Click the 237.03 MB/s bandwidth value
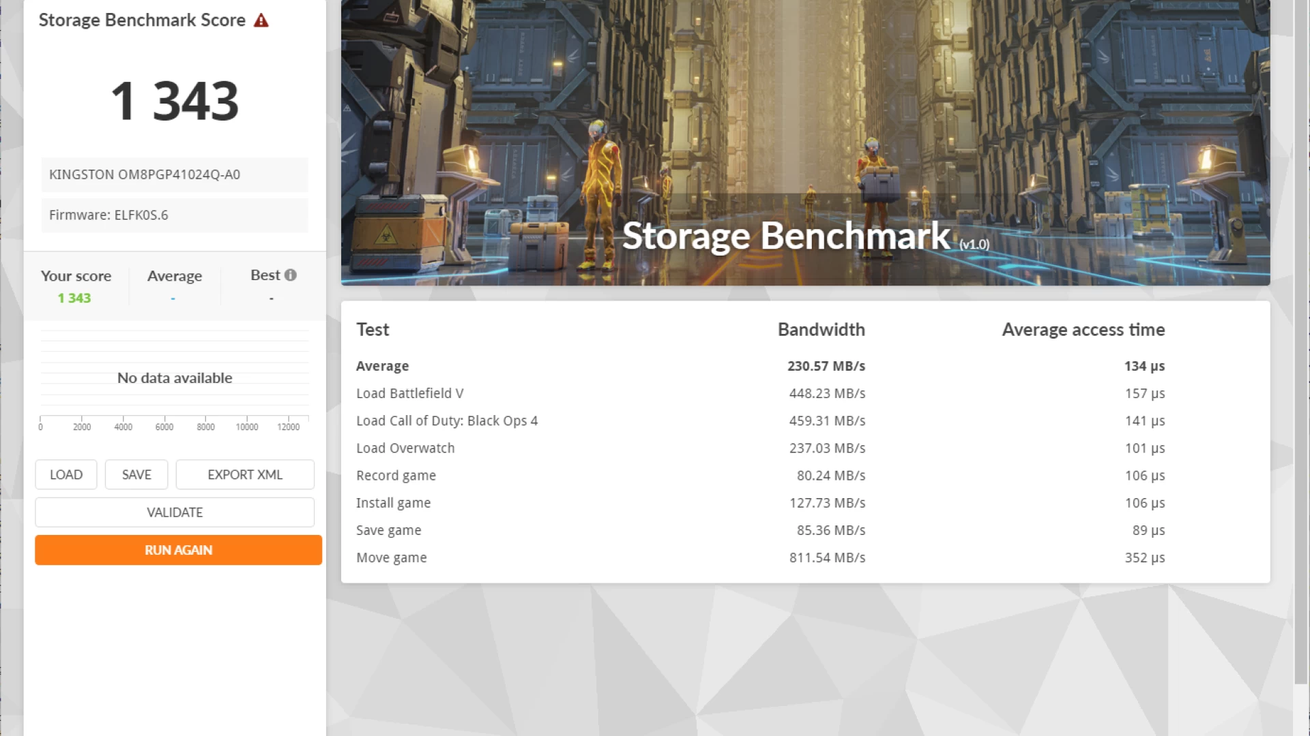Image resolution: width=1310 pixels, height=736 pixels. tap(827, 448)
